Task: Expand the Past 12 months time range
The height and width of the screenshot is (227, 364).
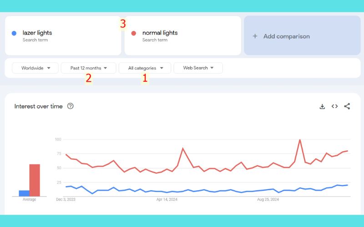Action: 89,68
